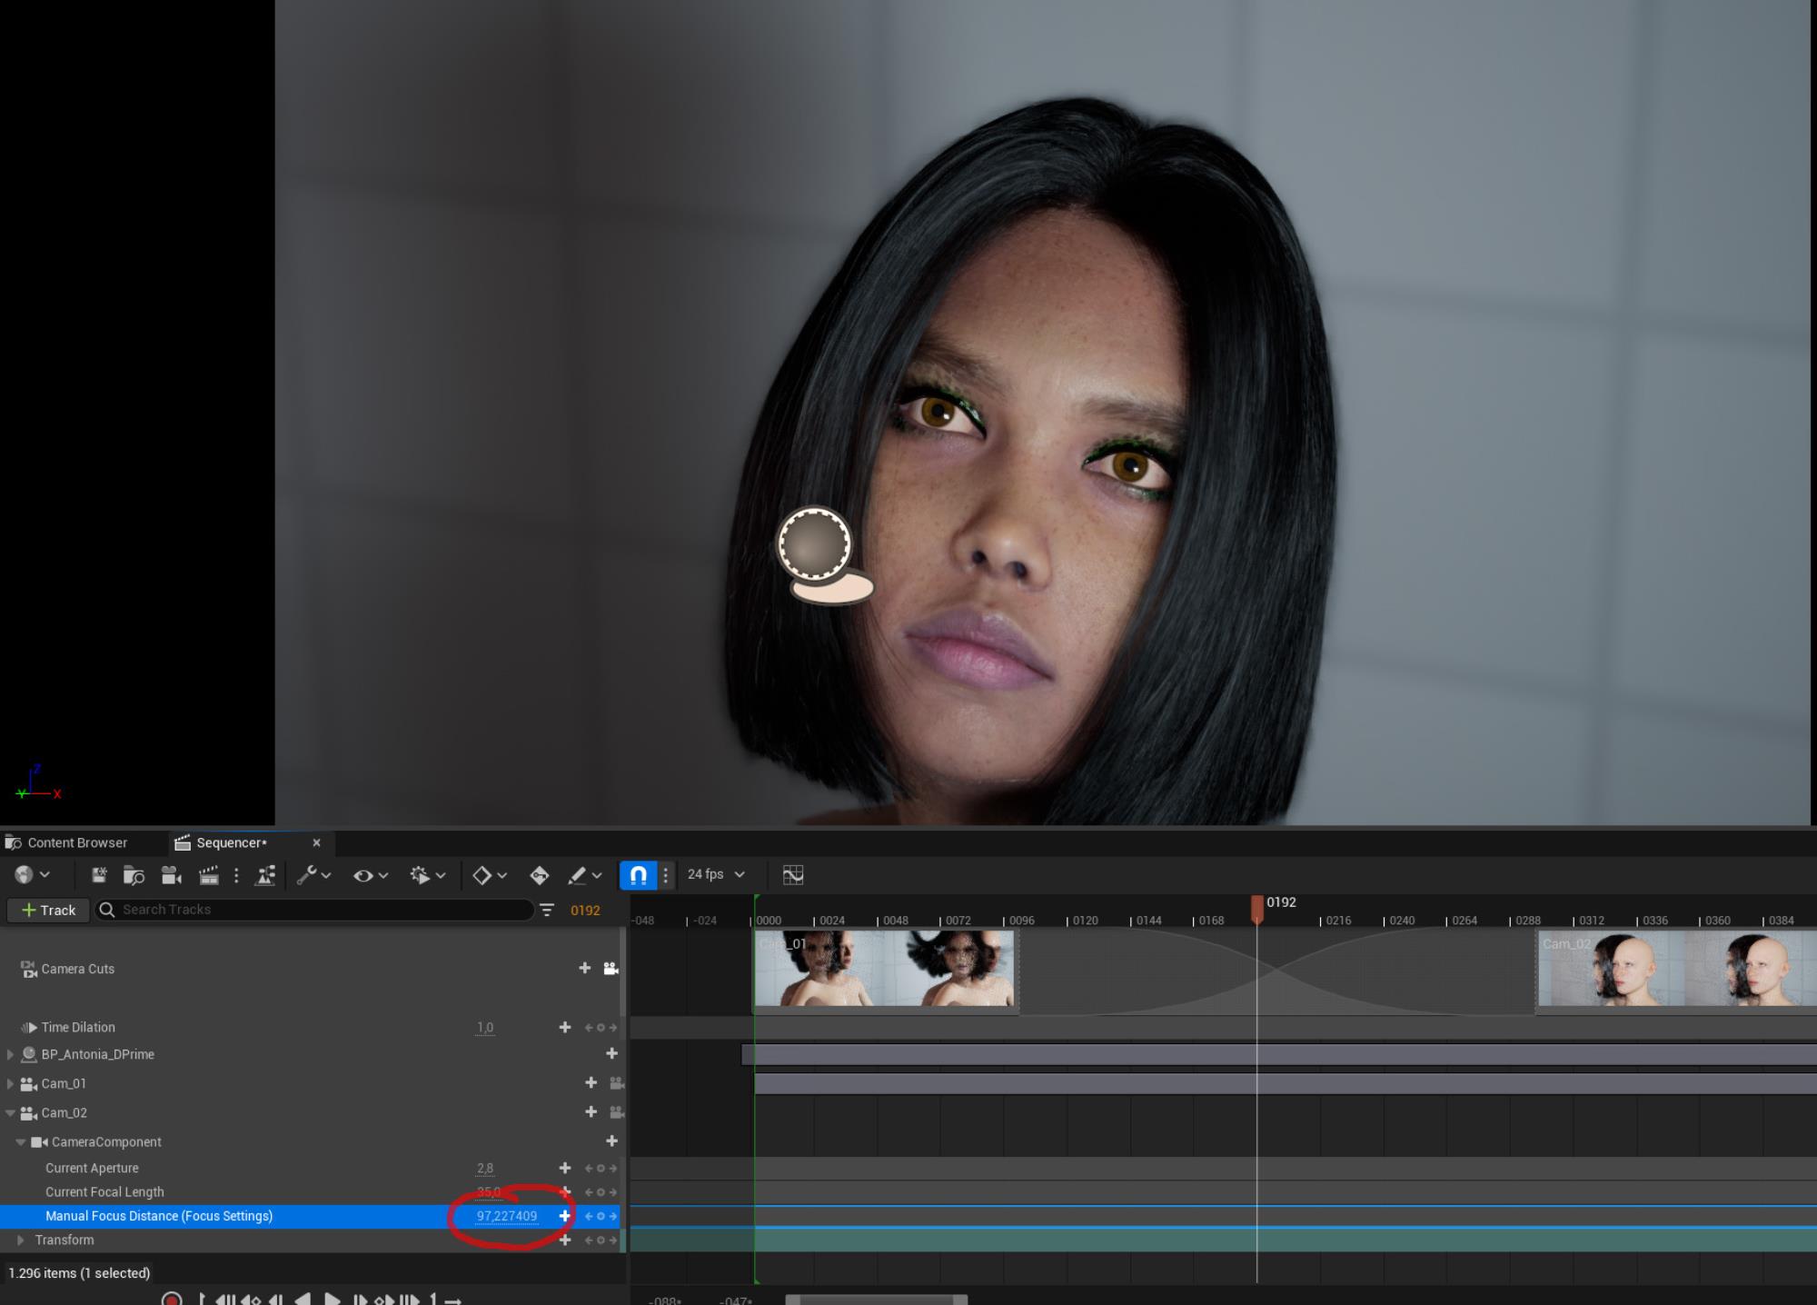Click the Time Dilation value 1,0
1817x1305 pixels.
click(485, 1027)
